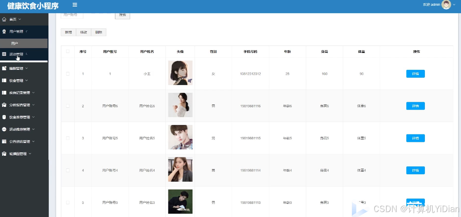Click the 删除 delete button
Image resolution: width=461 pixels, height=217 pixels.
point(99,32)
